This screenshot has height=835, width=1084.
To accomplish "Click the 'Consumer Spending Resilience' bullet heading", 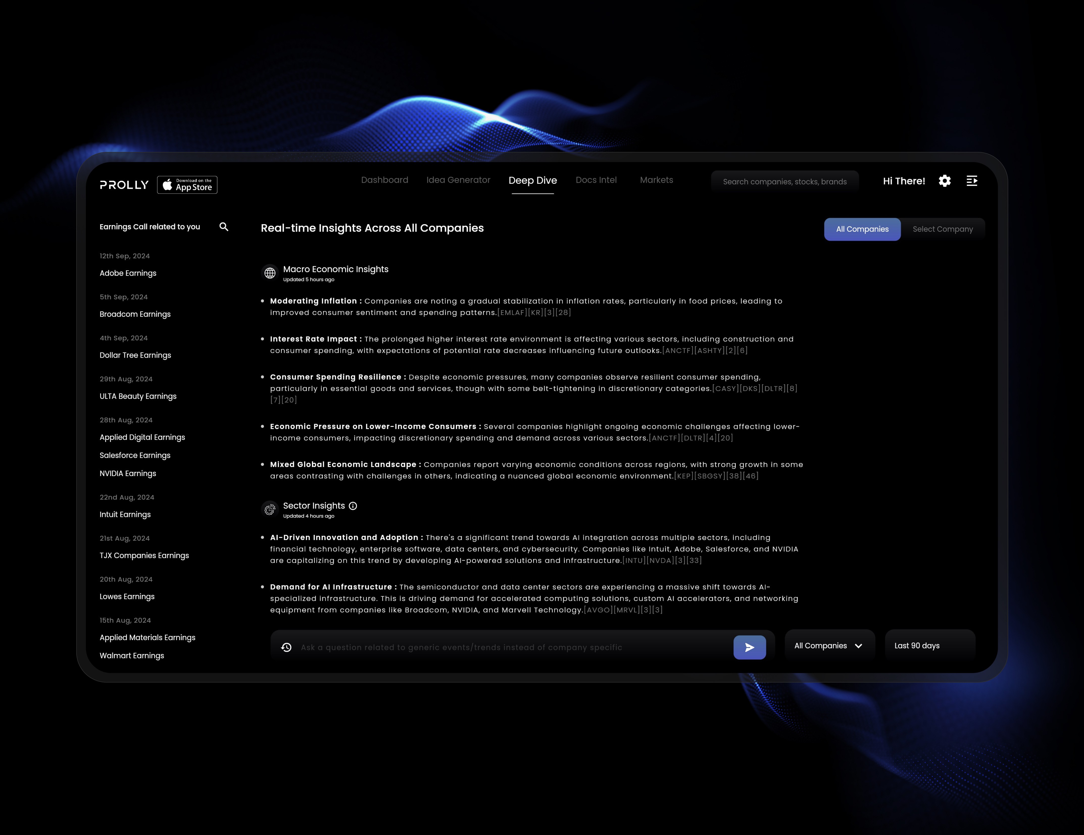I will 335,377.
